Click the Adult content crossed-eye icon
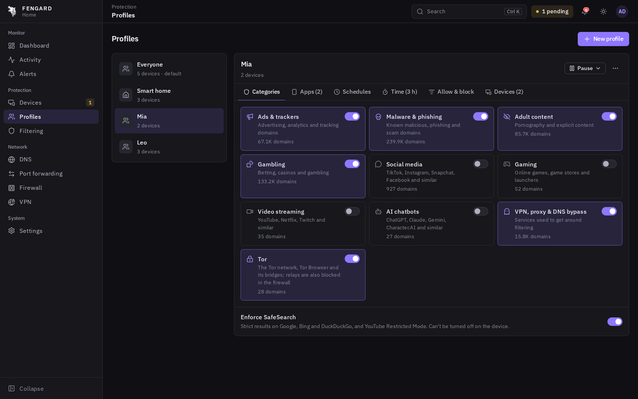The height and width of the screenshot is (399, 638). tap(507, 116)
